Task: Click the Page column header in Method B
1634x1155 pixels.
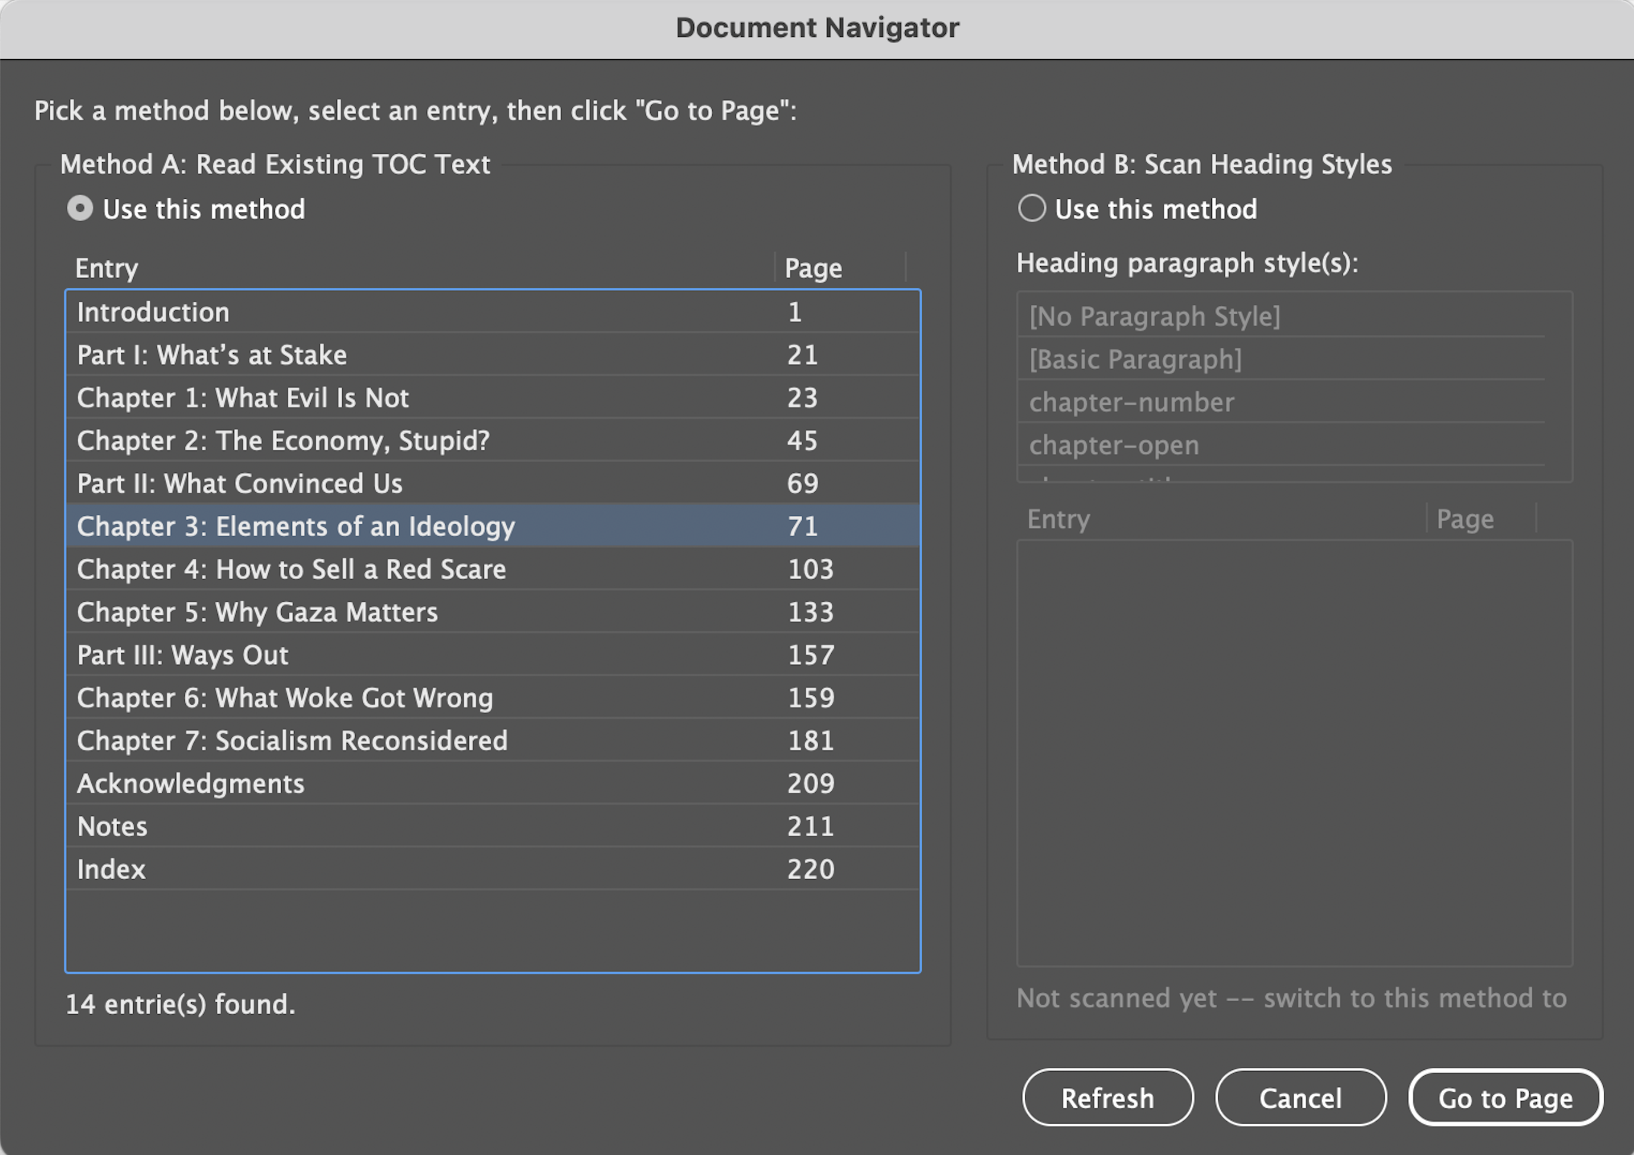Action: (1482, 519)
